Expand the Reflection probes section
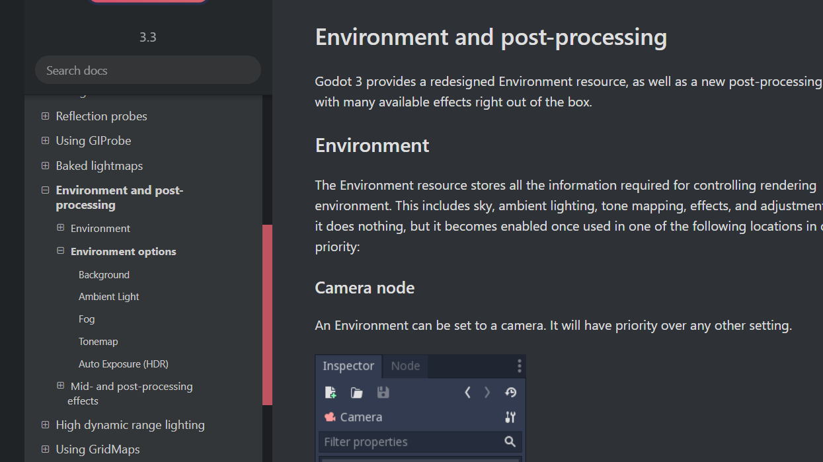The image size is (823, 462). 45,116
